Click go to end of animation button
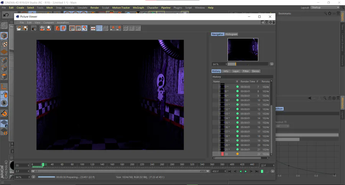The width and height of the screenshot is (345, 185). pos(256,171)
